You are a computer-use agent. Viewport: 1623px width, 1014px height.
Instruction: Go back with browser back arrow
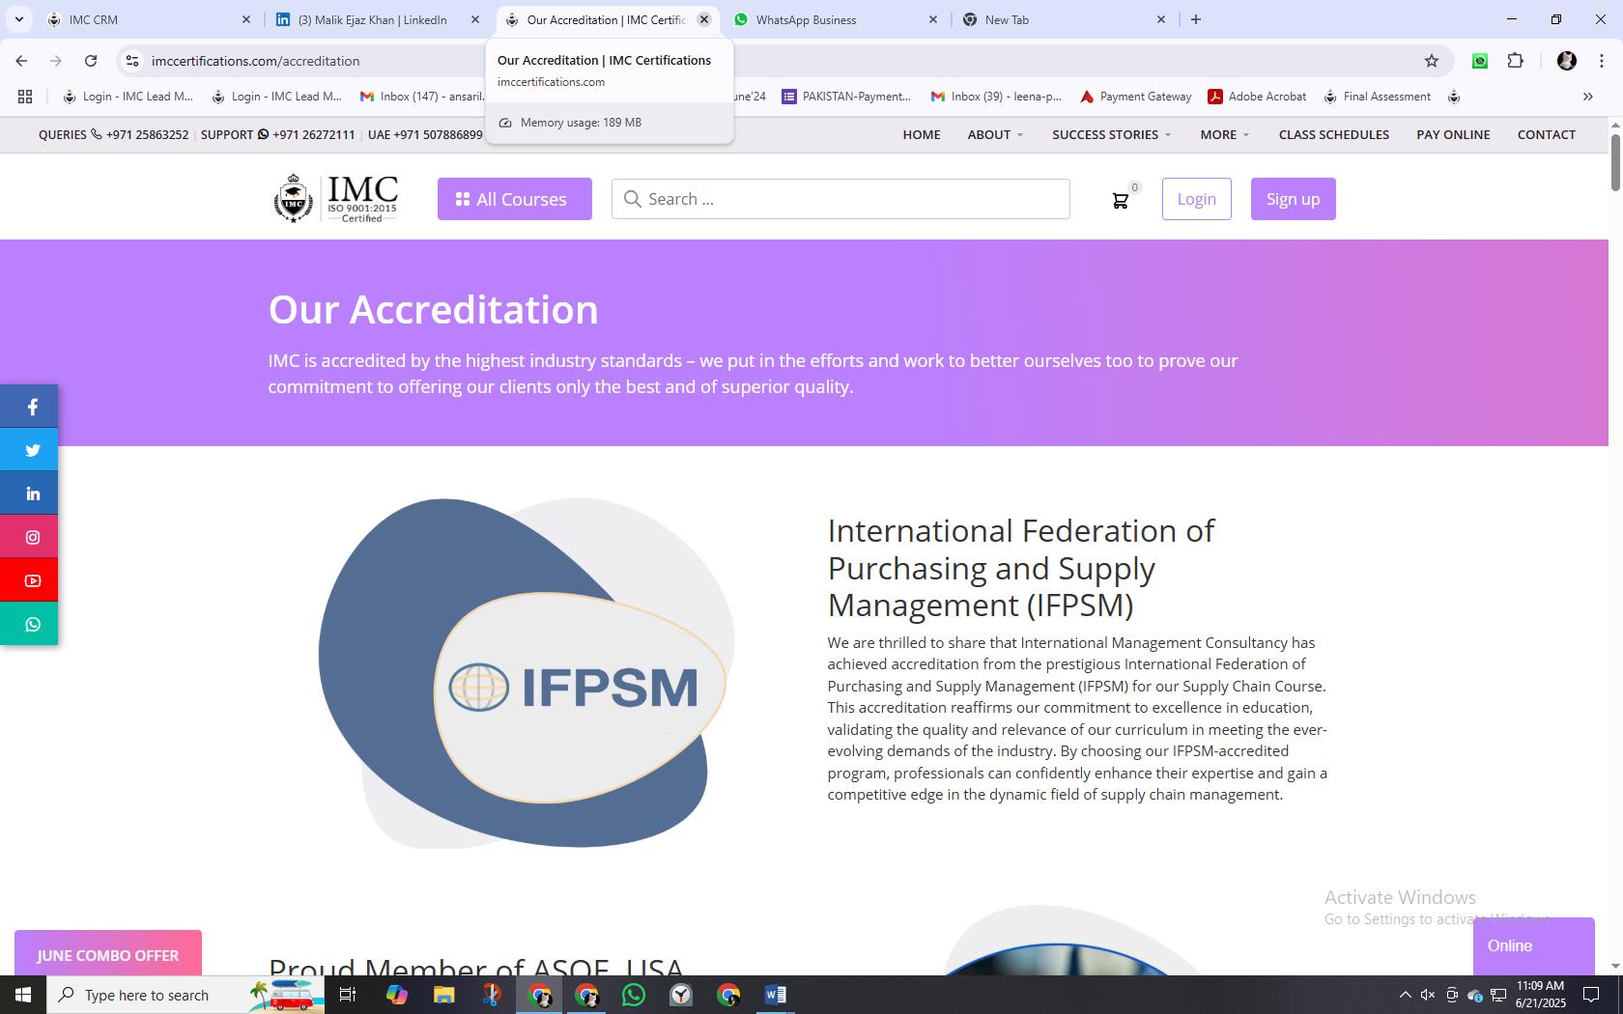[21, 61]
